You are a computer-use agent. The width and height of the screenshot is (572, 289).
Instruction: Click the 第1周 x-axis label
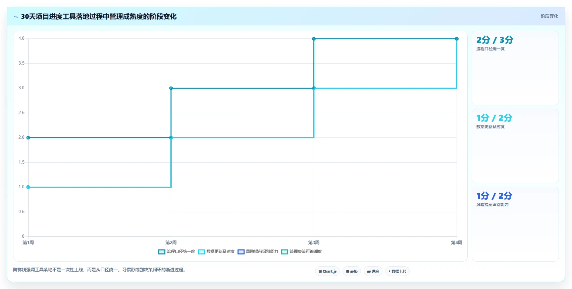click(28, 243)
